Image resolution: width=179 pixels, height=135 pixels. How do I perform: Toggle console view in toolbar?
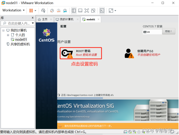(102, 11)
